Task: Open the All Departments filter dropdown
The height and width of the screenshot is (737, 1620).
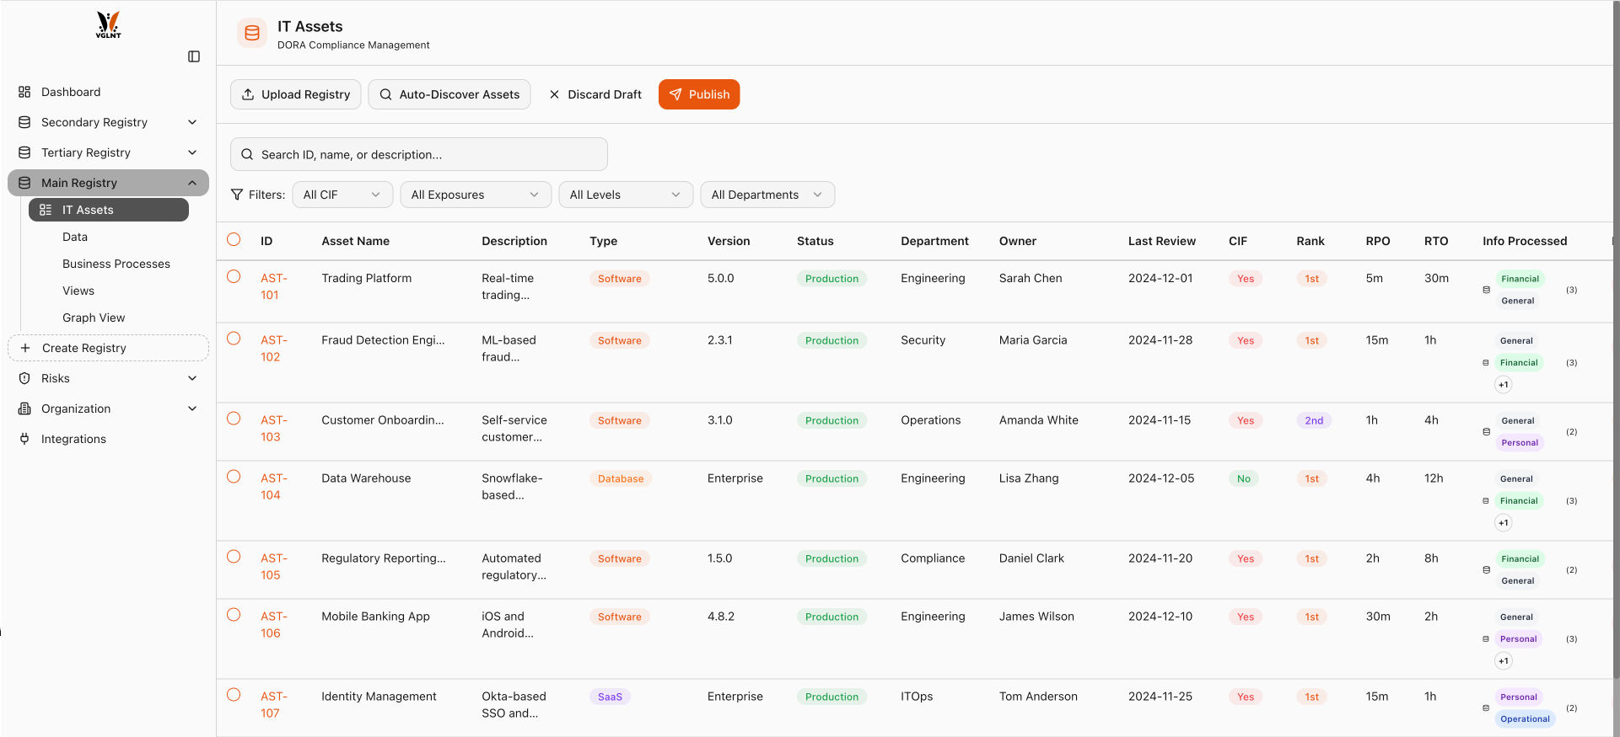Action: click(x=767, y=195)
